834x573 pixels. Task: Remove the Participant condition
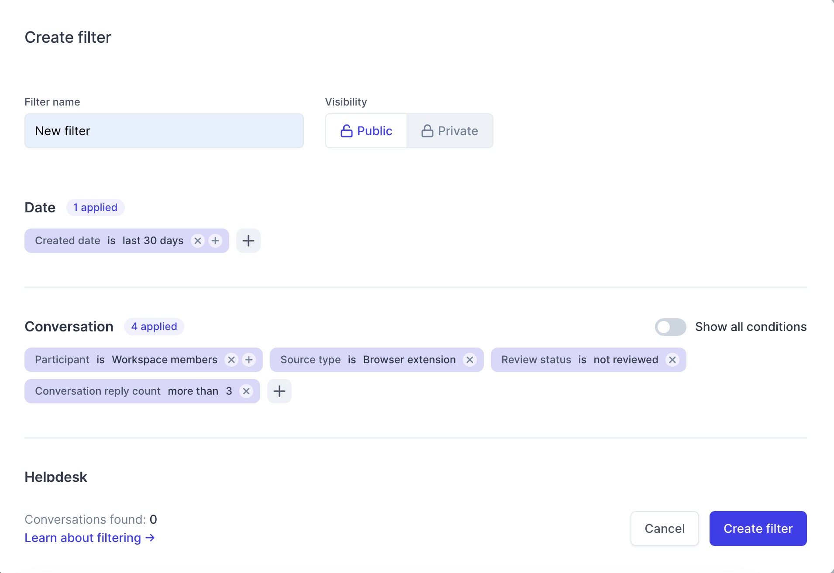[x=231, y=360]
